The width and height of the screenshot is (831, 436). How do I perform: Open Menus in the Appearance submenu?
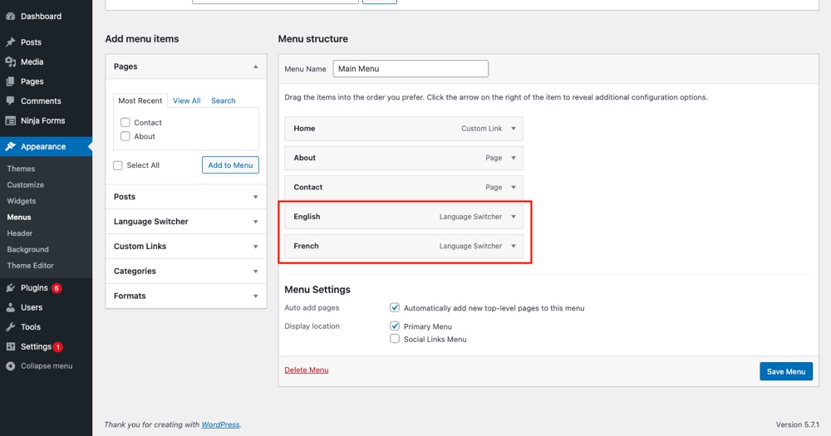(19, 218)
